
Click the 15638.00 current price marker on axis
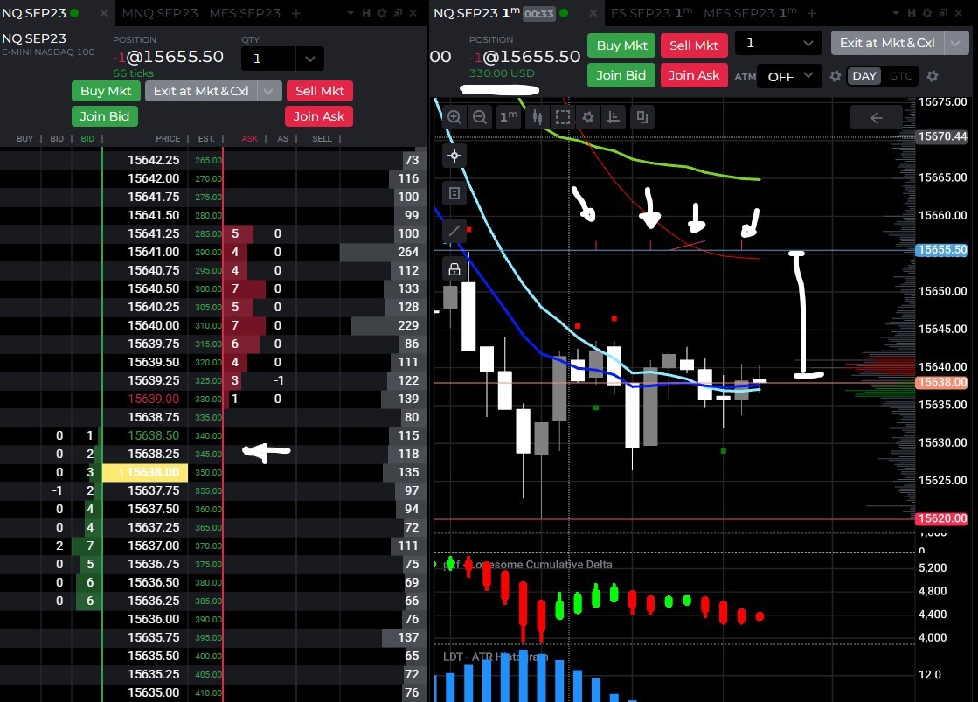[941, 383]
